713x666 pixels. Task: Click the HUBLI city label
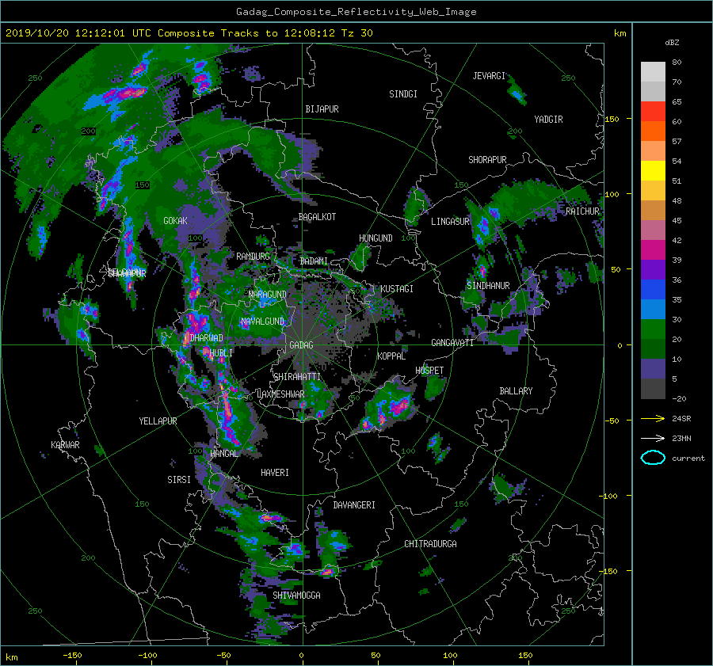[x=221, y=352]
